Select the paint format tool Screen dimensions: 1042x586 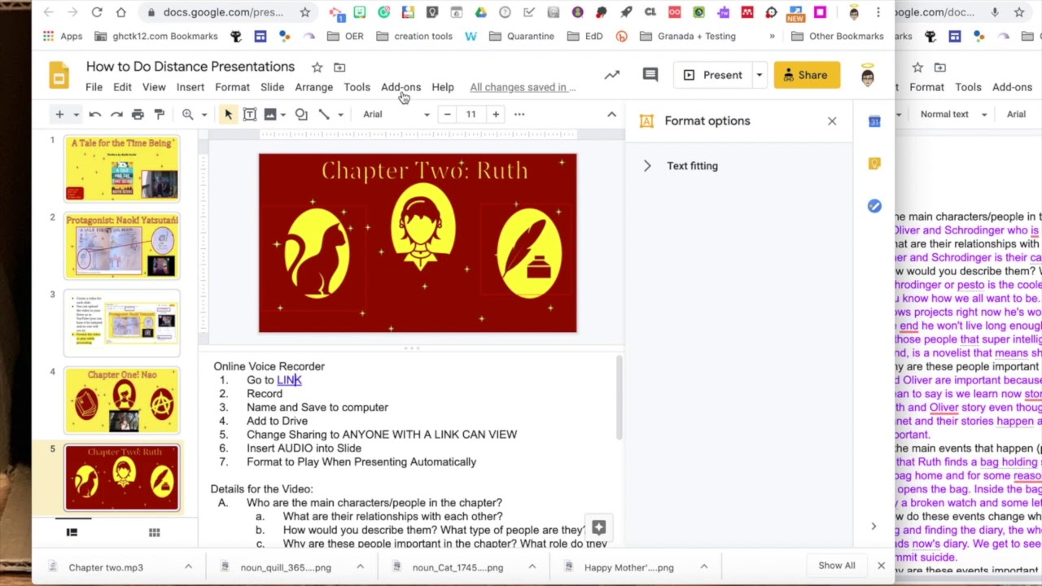(159, 115)
